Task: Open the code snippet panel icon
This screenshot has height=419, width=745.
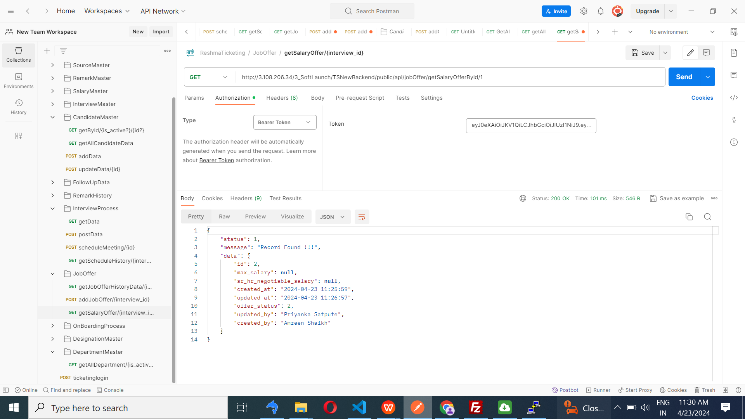Action: tap(734, 98)
